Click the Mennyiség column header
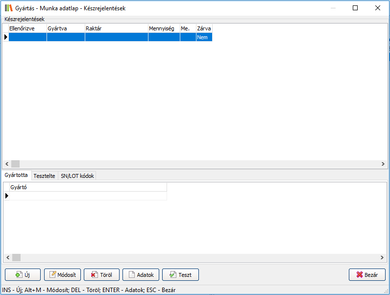The height and width of the screenshot is (295, 390). (164, 29)
